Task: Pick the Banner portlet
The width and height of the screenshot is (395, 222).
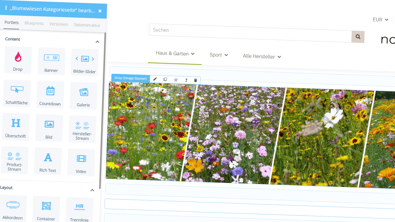Action: [51, 61]
